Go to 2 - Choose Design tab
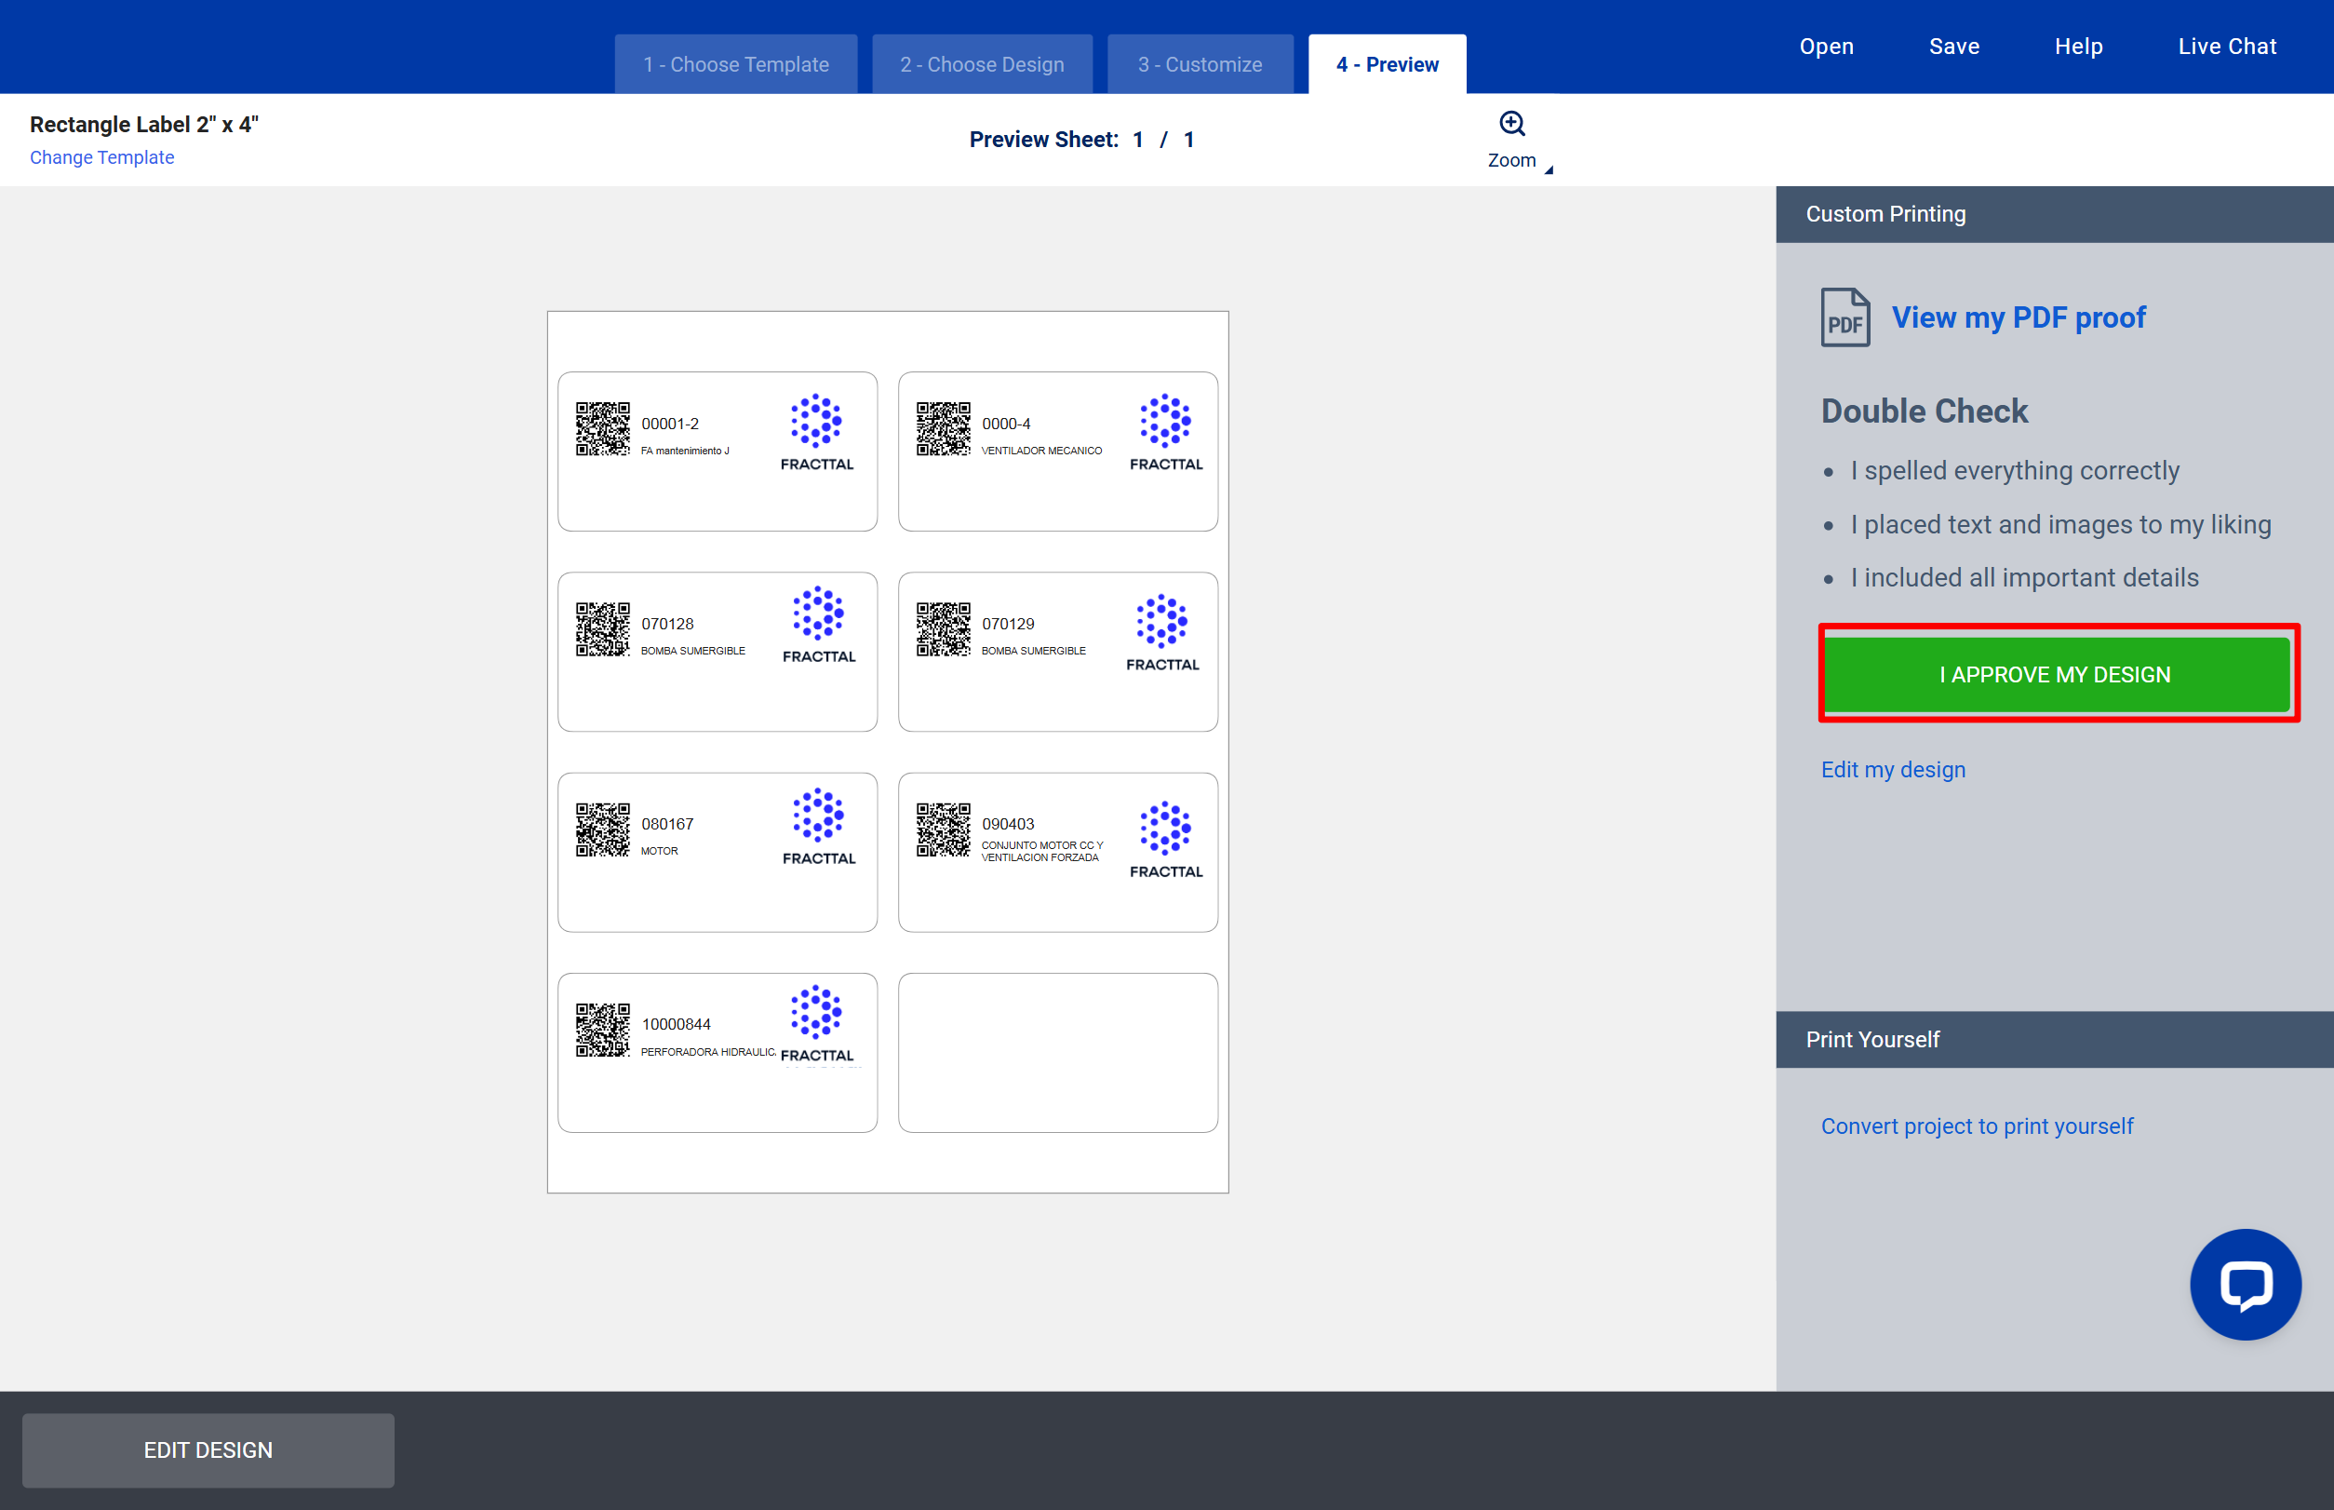 point(981,65)
